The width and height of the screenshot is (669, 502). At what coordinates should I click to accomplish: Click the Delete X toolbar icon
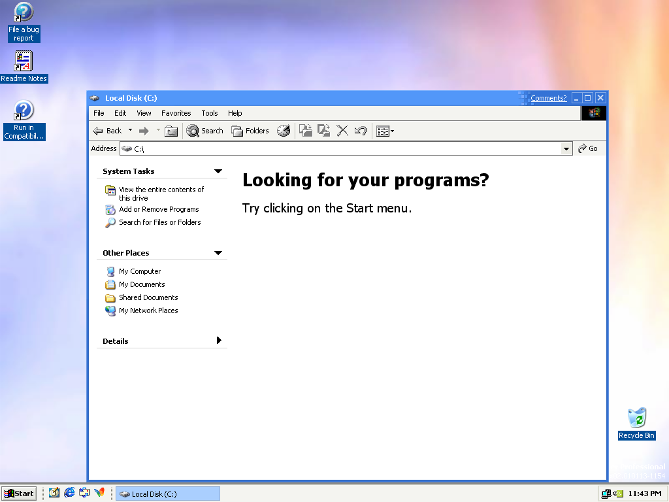(342, 131)
